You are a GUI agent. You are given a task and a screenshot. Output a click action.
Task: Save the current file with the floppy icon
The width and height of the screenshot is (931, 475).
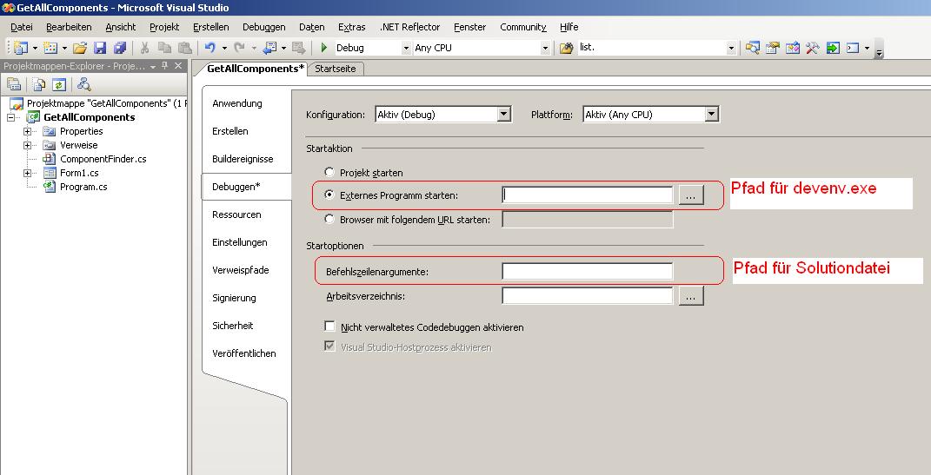click(x=100, y=48)
